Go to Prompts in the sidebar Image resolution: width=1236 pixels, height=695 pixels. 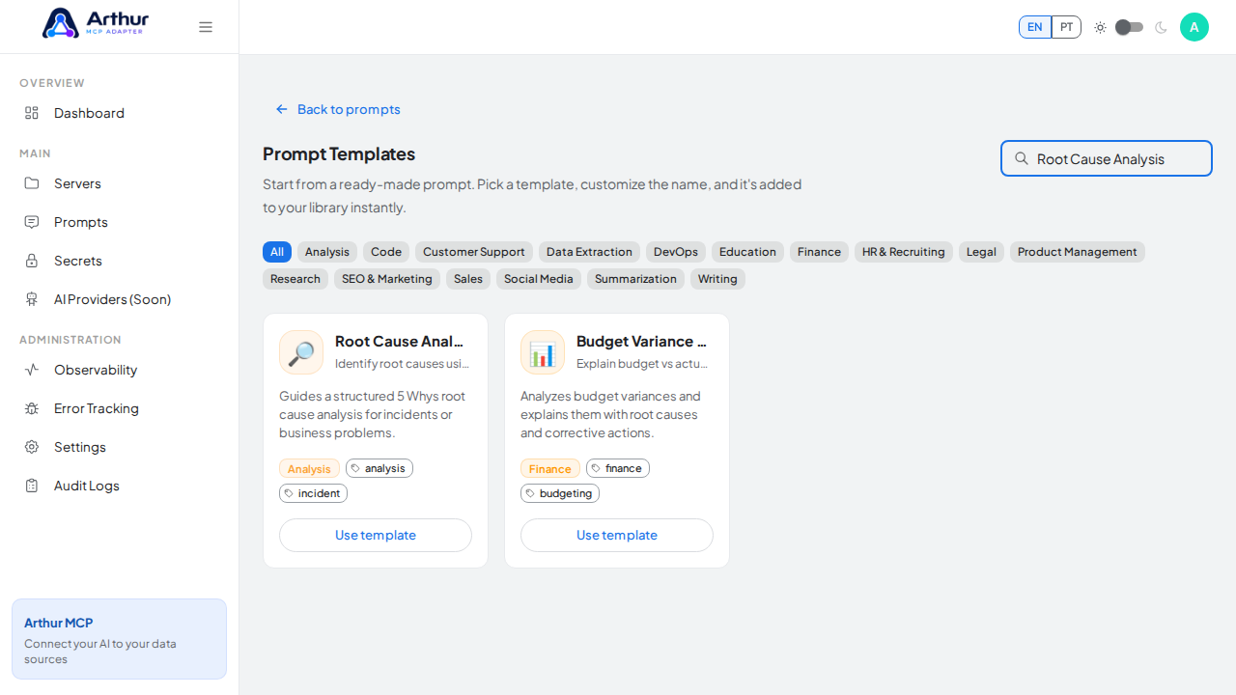point(120,222)
